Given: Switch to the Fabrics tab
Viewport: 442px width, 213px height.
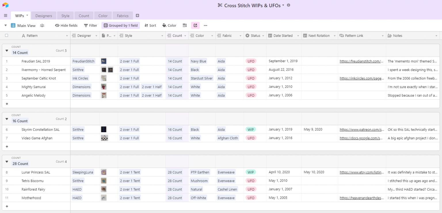Looking at the screenshot, I should (x=123, y=16).
